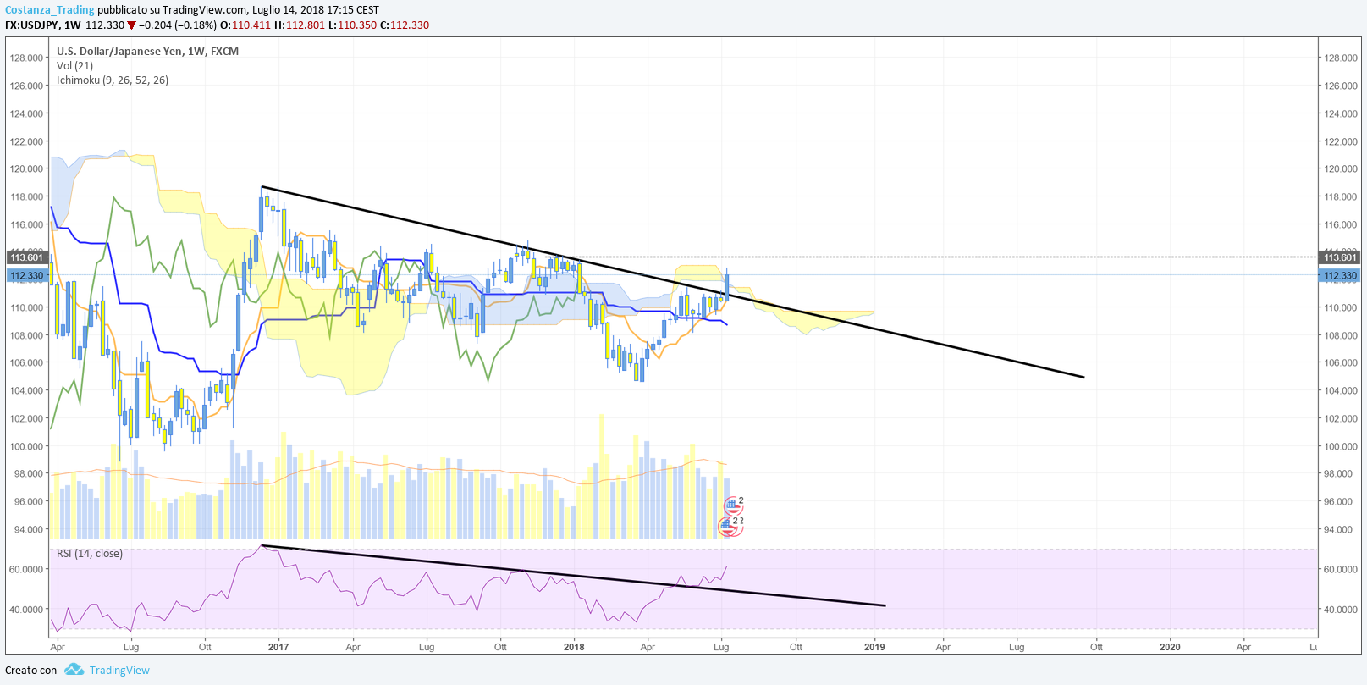
Task: Click the lower US flag event icon
Action: click(x=728, y=526)
